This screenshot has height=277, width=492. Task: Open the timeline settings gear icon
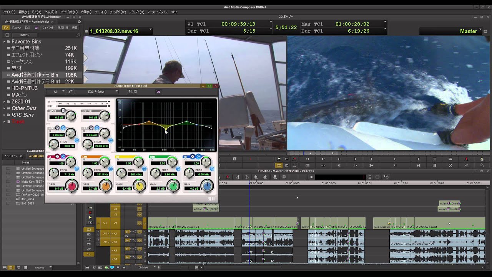coord(386,177)
